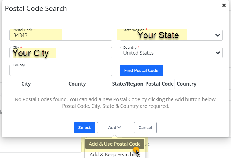
Task: Click the City input field
Action: point(61,53)
